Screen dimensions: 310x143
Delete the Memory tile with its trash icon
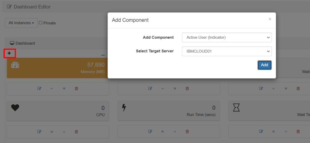pos(76,88)
